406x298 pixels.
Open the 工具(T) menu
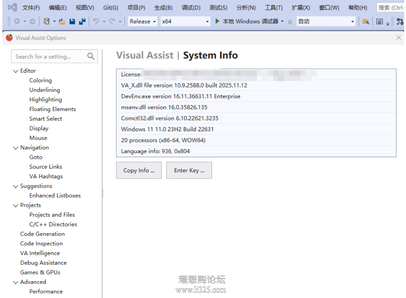point(274,8)
